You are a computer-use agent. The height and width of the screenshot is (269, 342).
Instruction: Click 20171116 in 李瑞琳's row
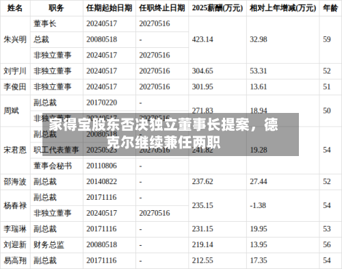(x=102, y=229)
